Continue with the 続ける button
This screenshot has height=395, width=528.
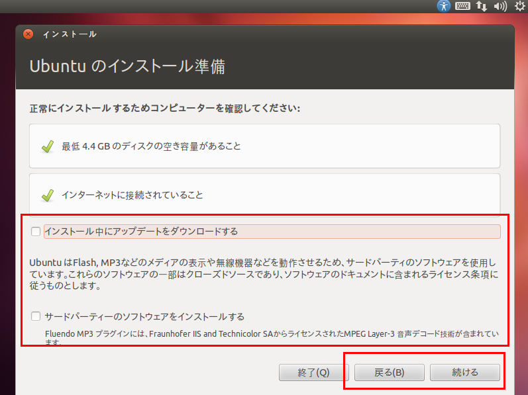[465, 373]
